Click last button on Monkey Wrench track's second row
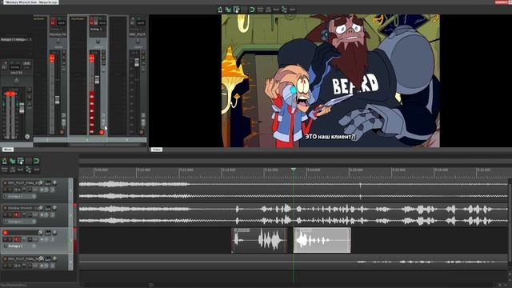The image size is (512, 288). (52, 215)
